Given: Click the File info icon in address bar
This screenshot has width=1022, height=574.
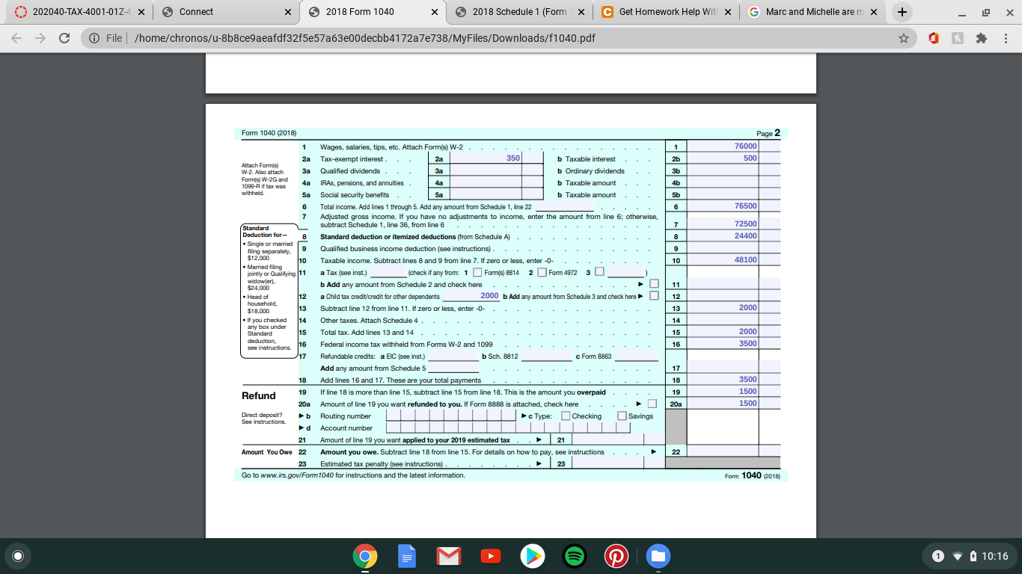Looking at the screenshot, I should (x=95, y=38).
